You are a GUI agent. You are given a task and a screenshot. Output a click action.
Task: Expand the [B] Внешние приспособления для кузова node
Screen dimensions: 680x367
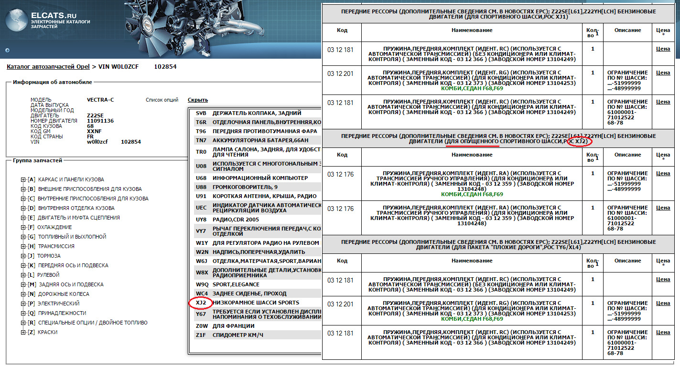(x=23, y=189)
